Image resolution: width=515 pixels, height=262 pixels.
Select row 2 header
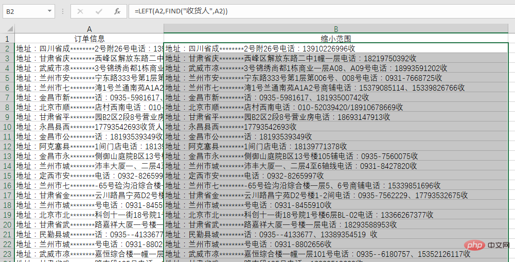7,49
